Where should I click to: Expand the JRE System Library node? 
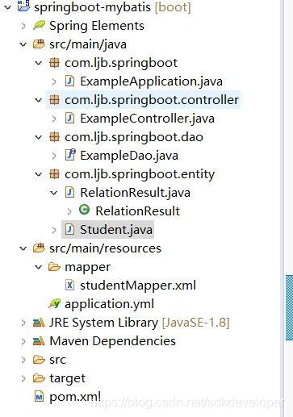tap(23, 323)
